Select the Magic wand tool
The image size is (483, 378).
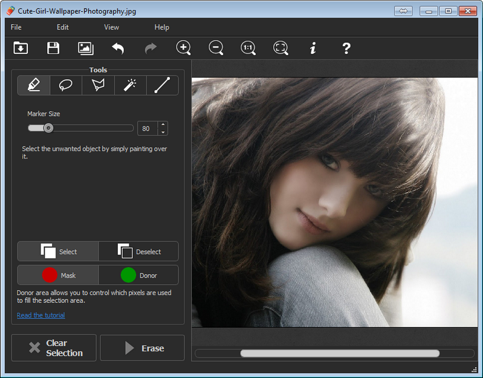(x=131, y=85)
